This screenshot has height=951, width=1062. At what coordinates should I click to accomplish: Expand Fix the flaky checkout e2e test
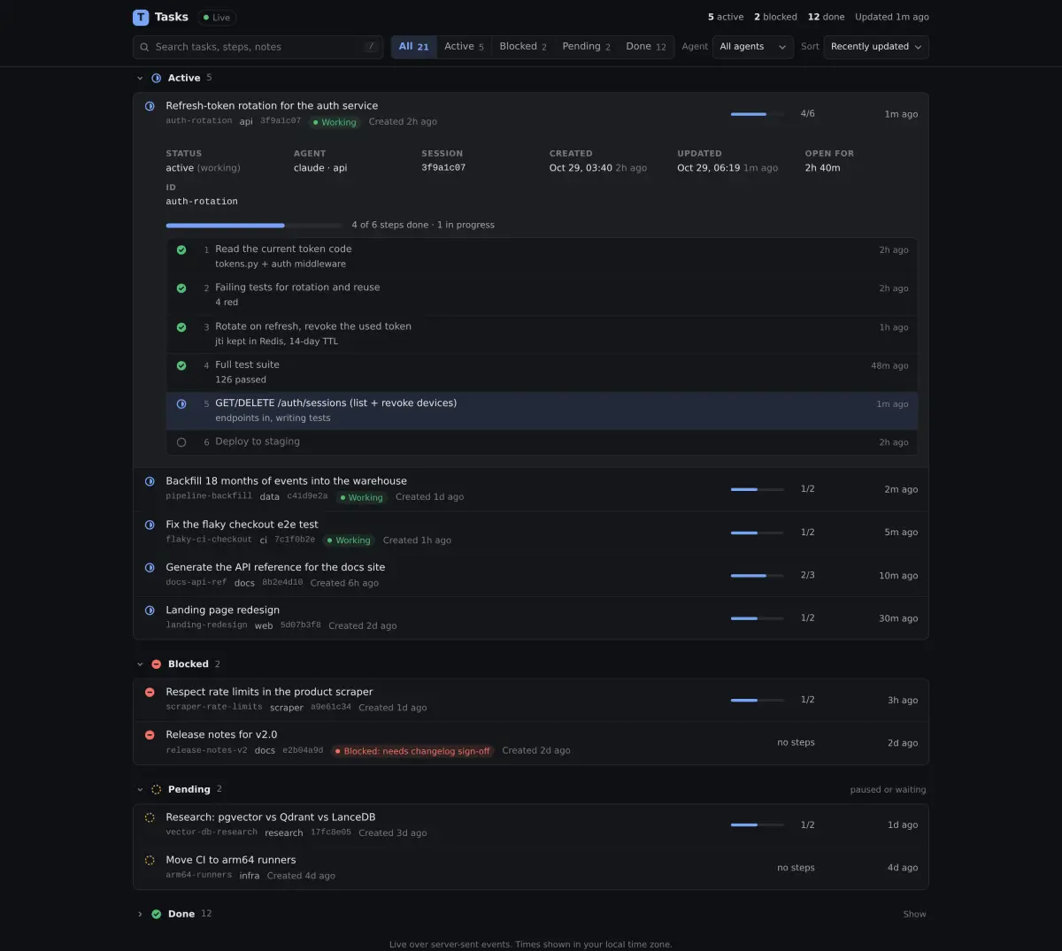pos(531,532)
